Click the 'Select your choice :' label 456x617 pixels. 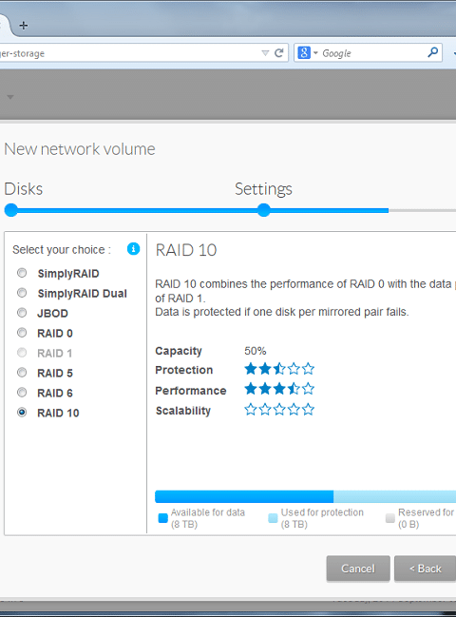[x=62, y=249]
